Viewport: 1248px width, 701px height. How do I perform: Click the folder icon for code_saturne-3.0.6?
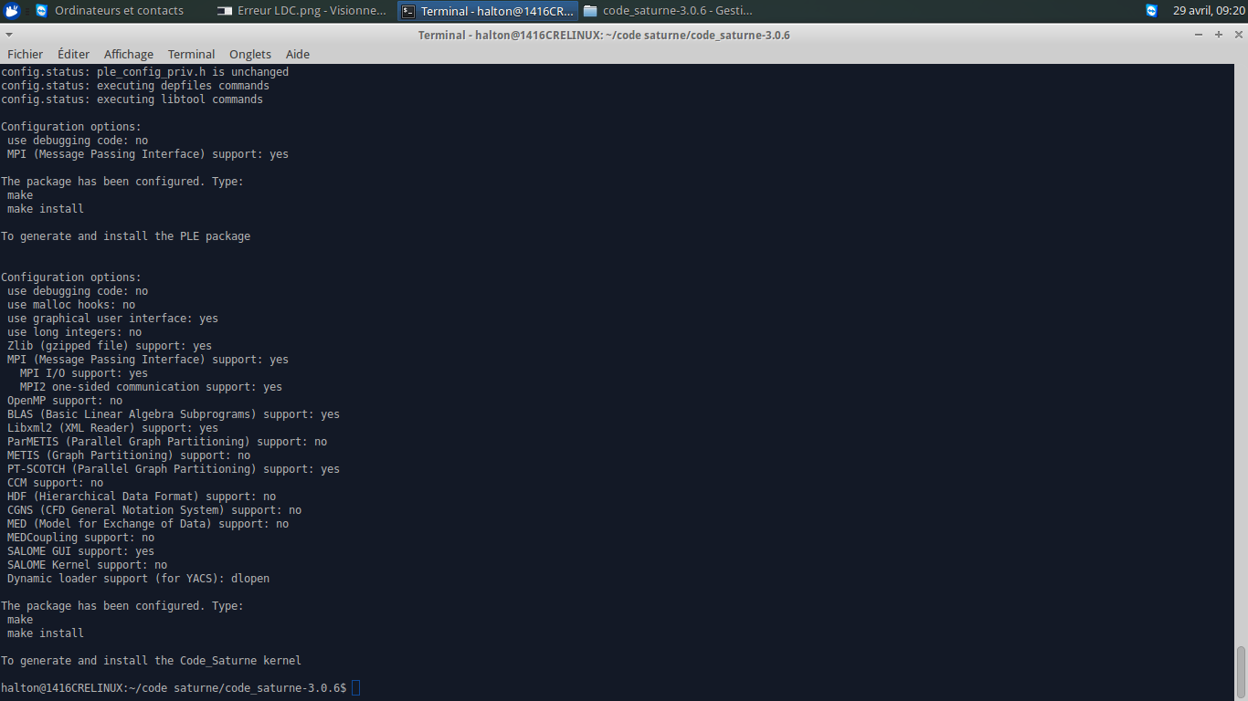click(590, 11)
